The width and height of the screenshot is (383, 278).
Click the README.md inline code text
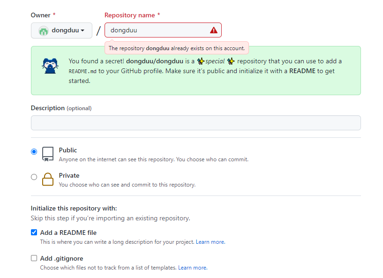(82, 71)
